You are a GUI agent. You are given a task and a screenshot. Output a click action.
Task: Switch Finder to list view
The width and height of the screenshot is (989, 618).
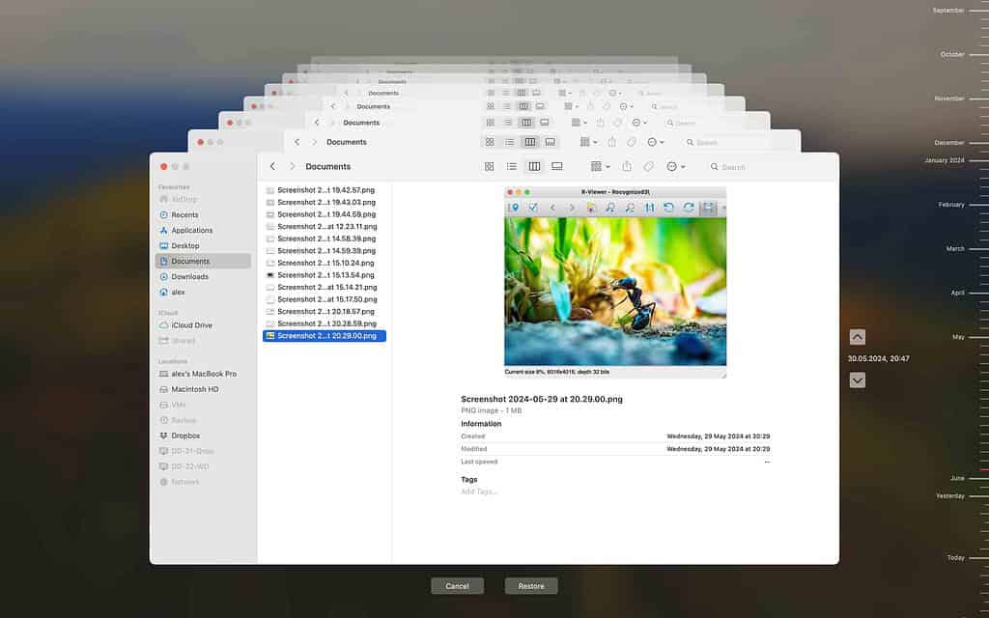click(x=512, y=166)
